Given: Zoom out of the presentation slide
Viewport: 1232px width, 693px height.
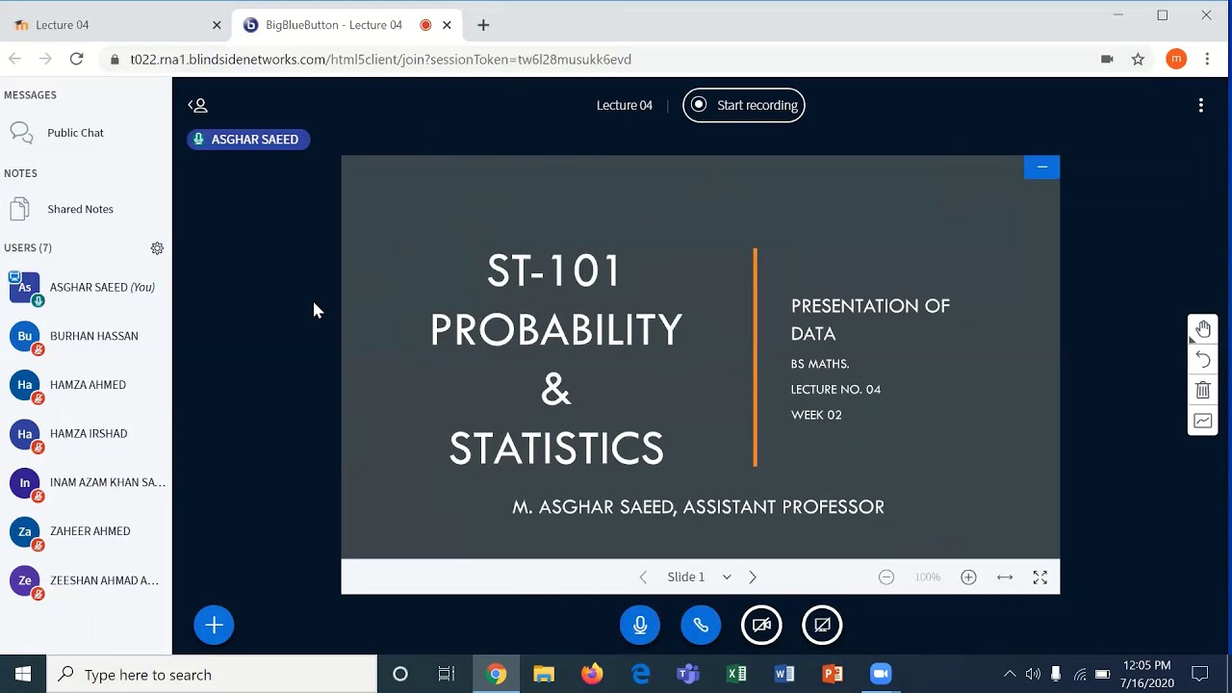Looking at the screenshot, I should point(886,577).
